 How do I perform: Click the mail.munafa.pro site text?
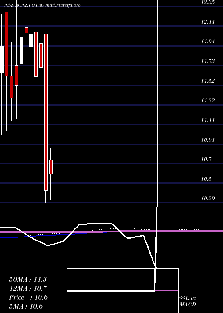[x=63, y=5]
